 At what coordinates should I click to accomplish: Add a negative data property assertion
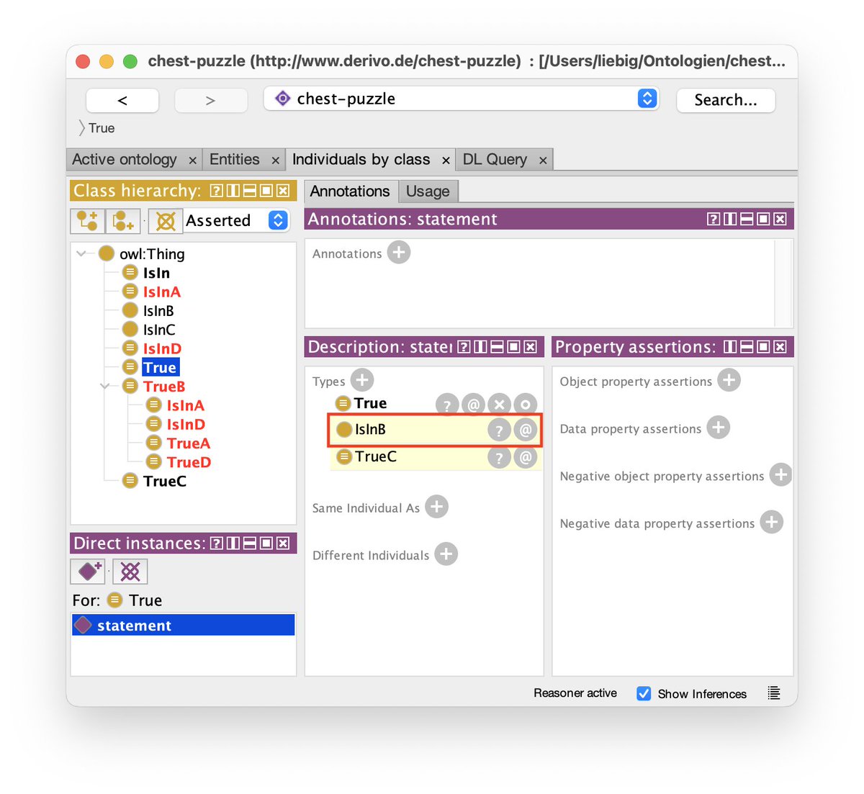tap(771, 523)
